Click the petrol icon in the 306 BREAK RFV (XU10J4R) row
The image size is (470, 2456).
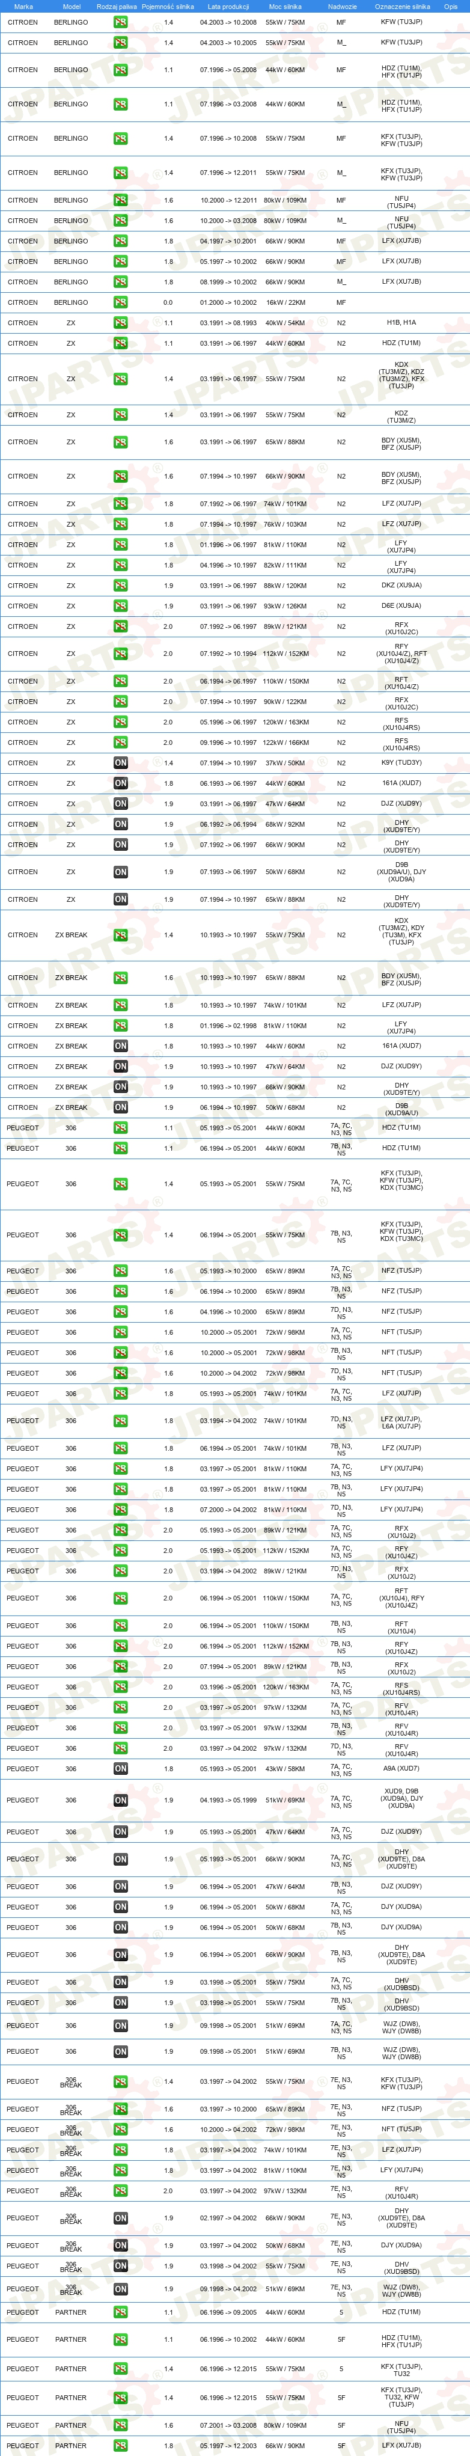(x=120, y=2191)
